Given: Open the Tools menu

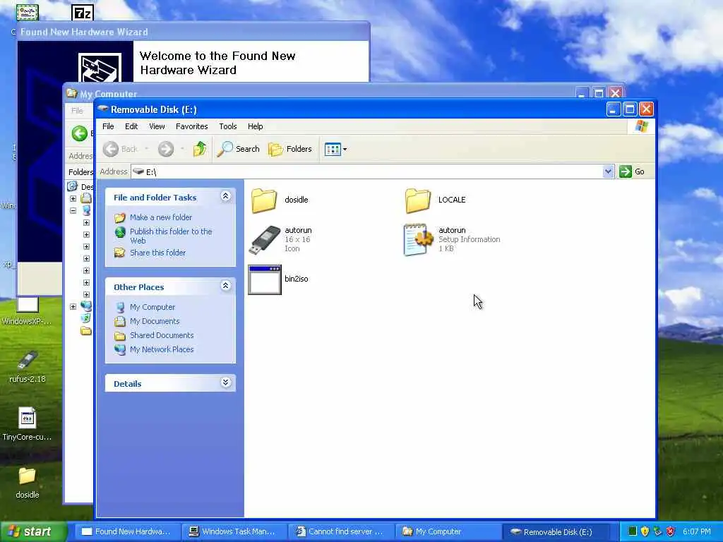Looking at the screenshot, I should 228,126.
